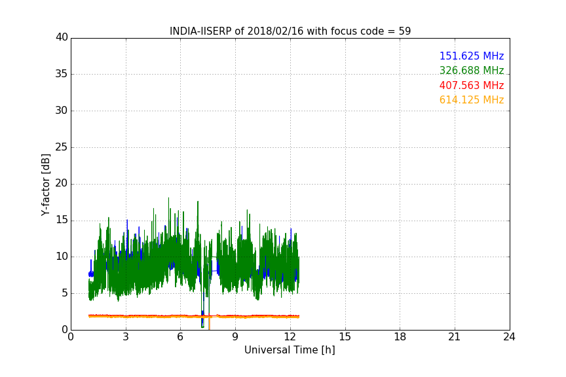Select the red '407.563 MHz' legend label
This screenshot has height=377, width=566.
click(x=472, y=86)
